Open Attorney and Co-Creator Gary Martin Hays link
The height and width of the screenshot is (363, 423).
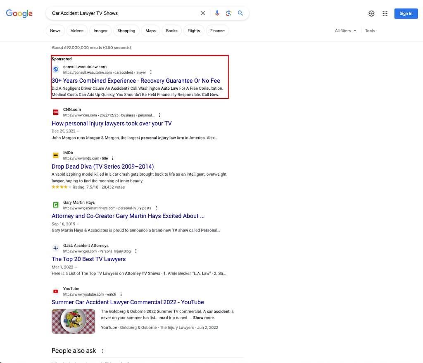tap(128, 216)
